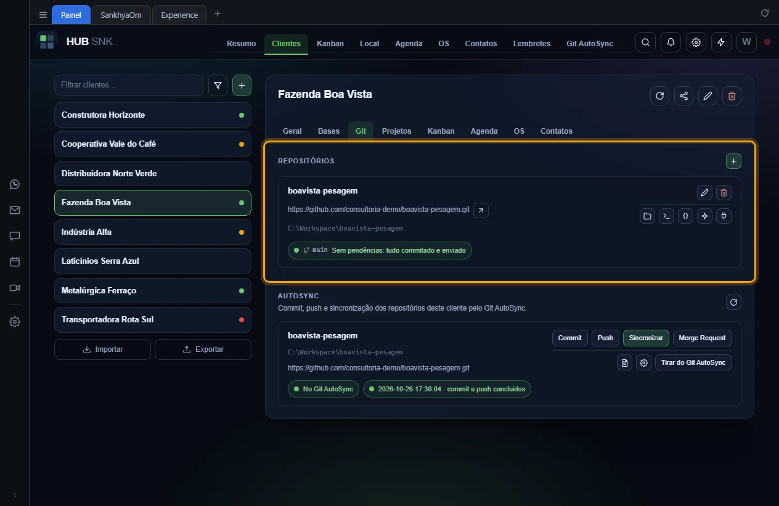This screenshot has width=779, height=506.
Task: Share the Fazenda Boa Vista client
Action: [x=683, y=96]
